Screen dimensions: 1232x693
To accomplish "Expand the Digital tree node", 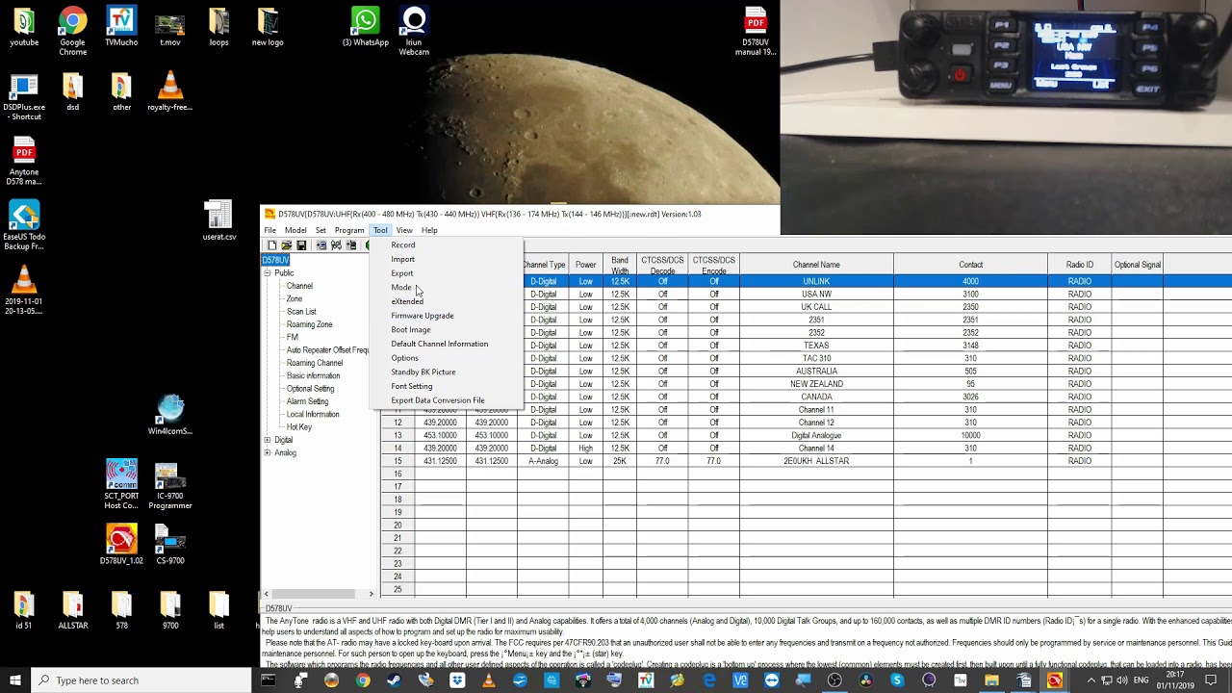I will click(268, 440).
